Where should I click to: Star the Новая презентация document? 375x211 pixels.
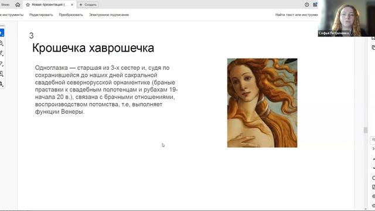(x=28, y=5)
